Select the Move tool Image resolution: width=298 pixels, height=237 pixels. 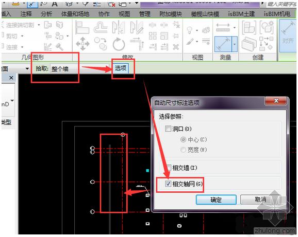[82, 44]
